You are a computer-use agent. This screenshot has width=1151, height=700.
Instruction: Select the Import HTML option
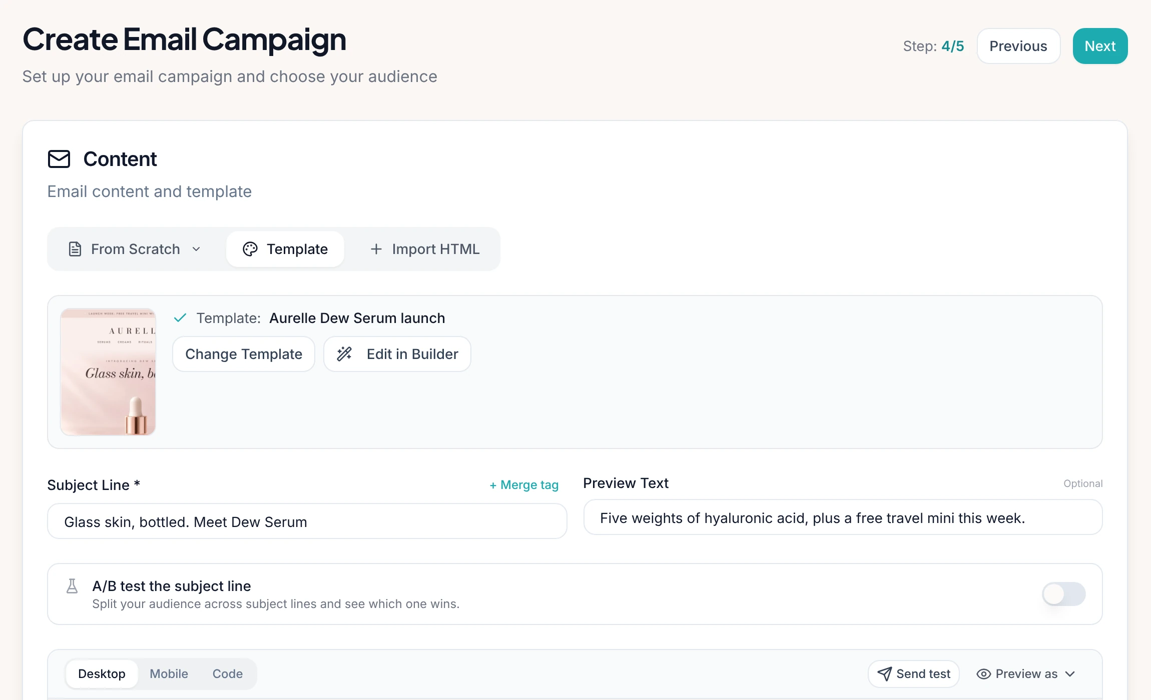[x=424, y=249]
